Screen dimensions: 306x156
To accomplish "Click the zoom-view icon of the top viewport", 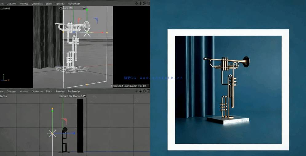I will (x=140, y=3).
